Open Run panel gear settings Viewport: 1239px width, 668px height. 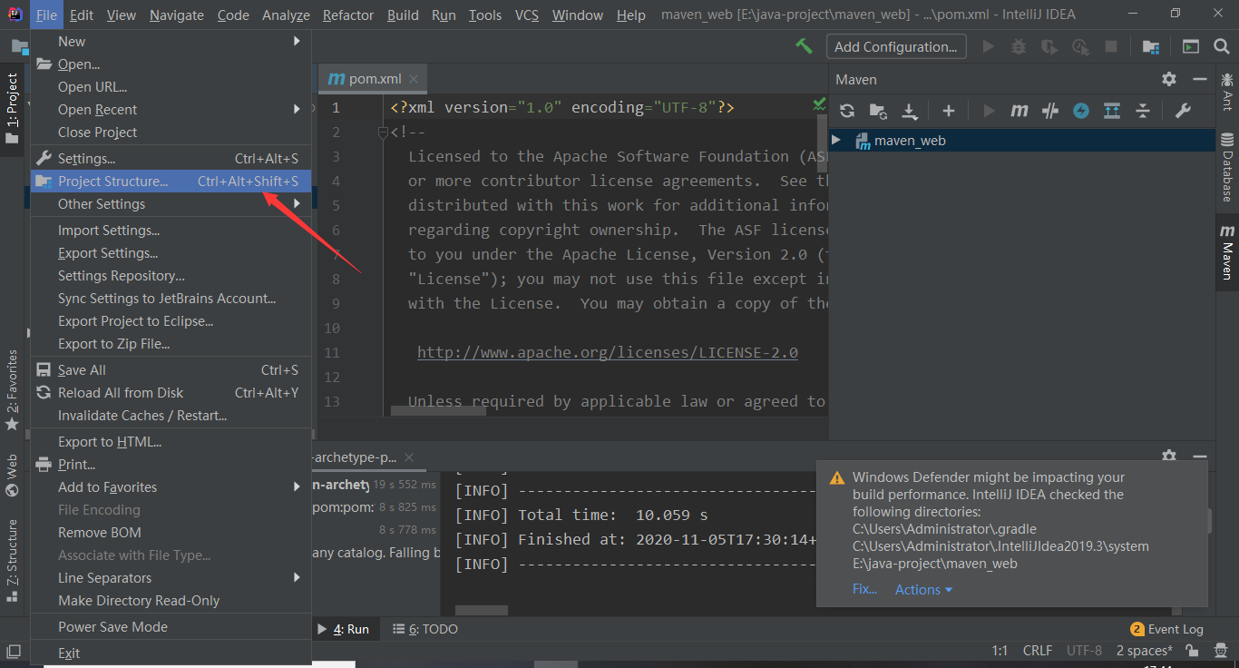pos(1169,457)
